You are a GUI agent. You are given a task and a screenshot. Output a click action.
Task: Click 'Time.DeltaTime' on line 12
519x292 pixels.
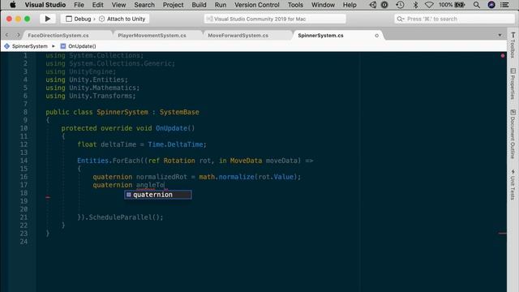[175, 144]
